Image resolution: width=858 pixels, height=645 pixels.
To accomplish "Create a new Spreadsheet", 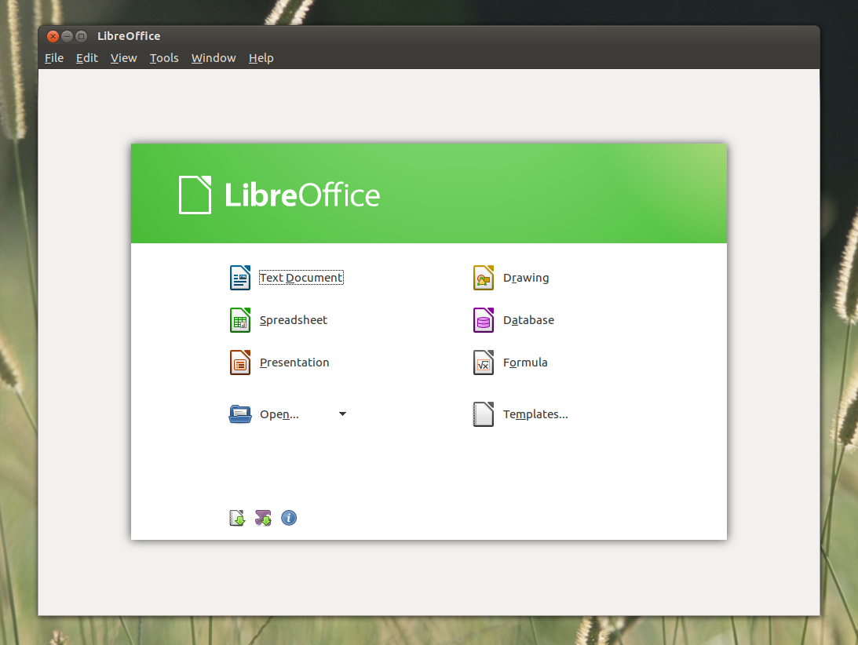I will pos(293,319).
